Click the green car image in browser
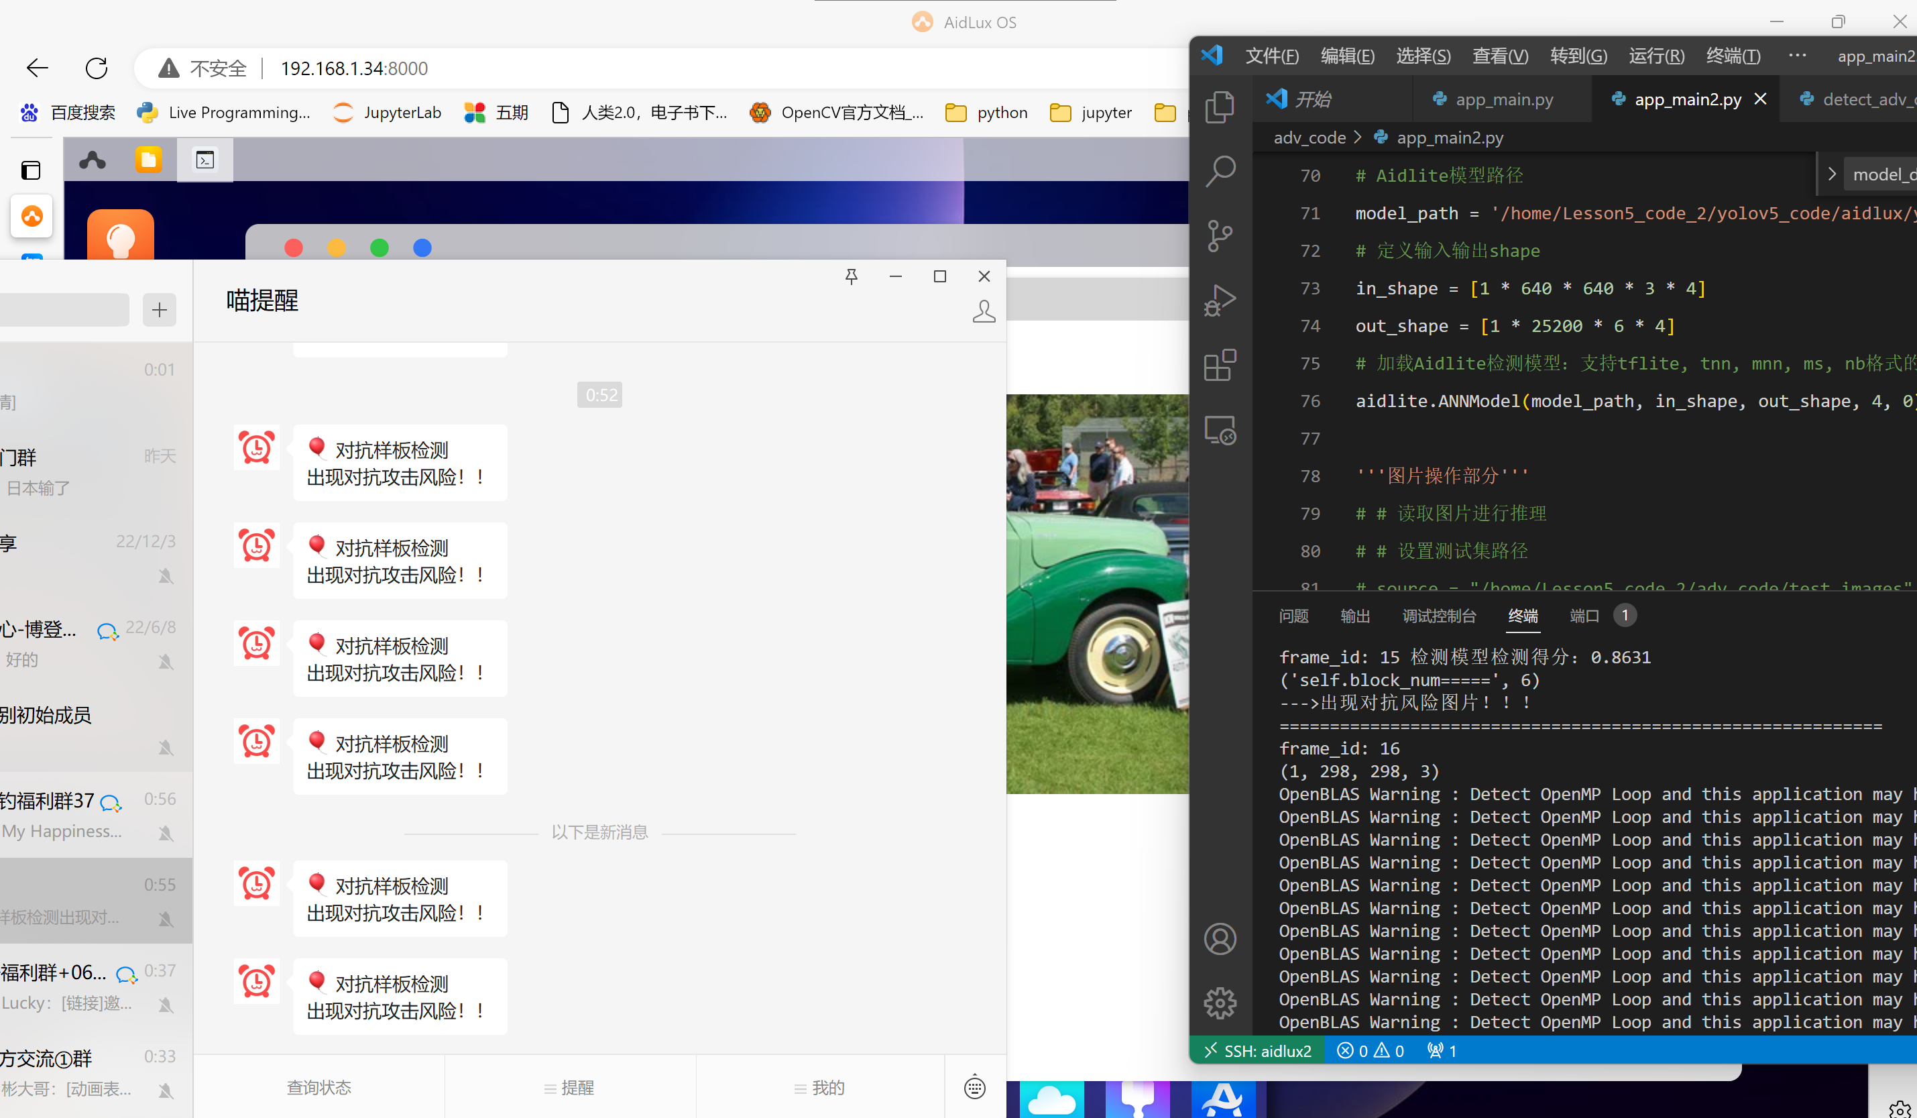 point(1097,594)
